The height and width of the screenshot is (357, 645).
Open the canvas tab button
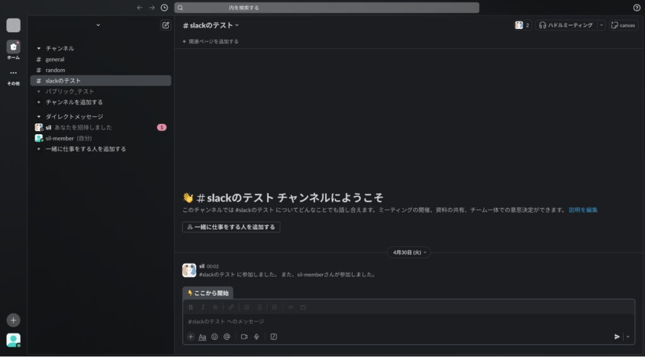[x=623, y=25]
